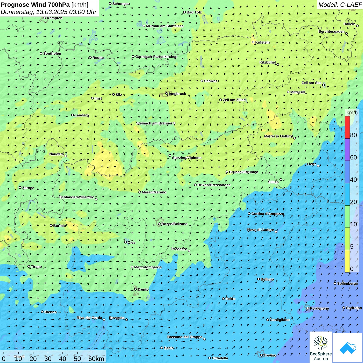The height and width of the screenshot is (363, 363).
Task: Click the blue cloud logo in the corner
Action: coord(347,347)
